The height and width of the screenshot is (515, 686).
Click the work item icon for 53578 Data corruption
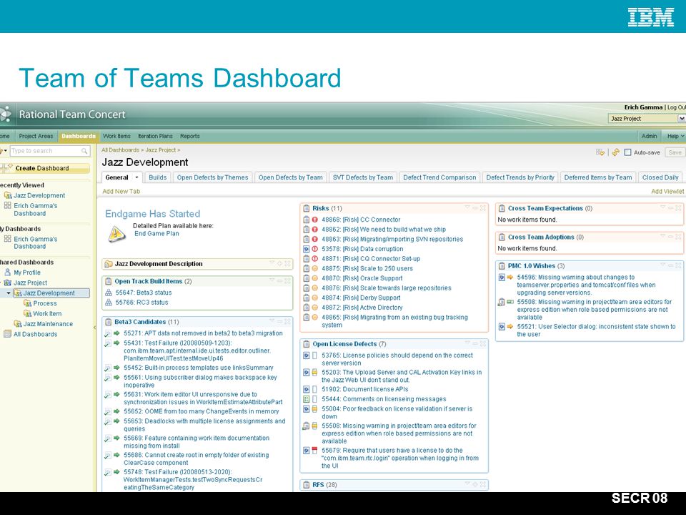(307, 249)
